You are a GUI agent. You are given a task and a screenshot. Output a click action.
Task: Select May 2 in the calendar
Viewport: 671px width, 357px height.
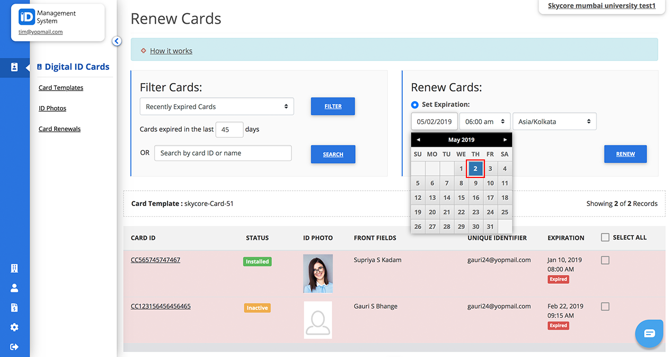[x=475, y=168]
